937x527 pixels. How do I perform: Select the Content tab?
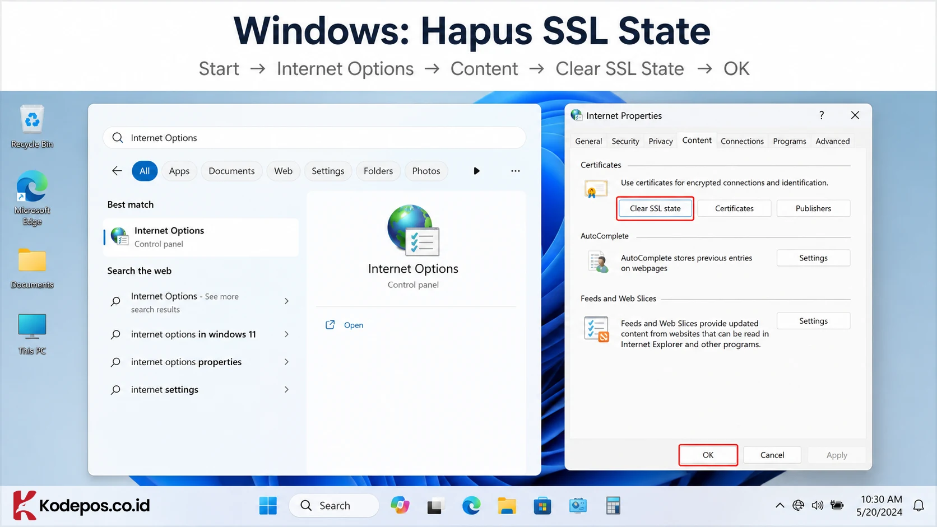point(697,141)
